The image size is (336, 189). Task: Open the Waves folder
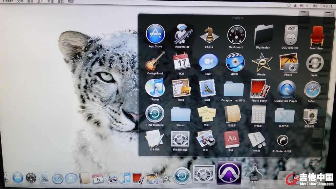click(181, 114)
